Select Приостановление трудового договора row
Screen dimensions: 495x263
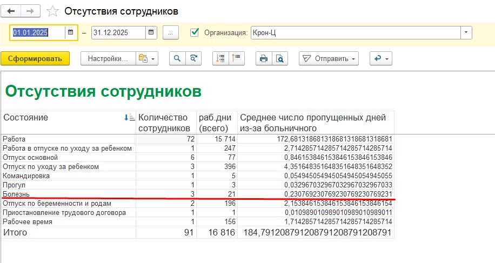tap(64, 213)
